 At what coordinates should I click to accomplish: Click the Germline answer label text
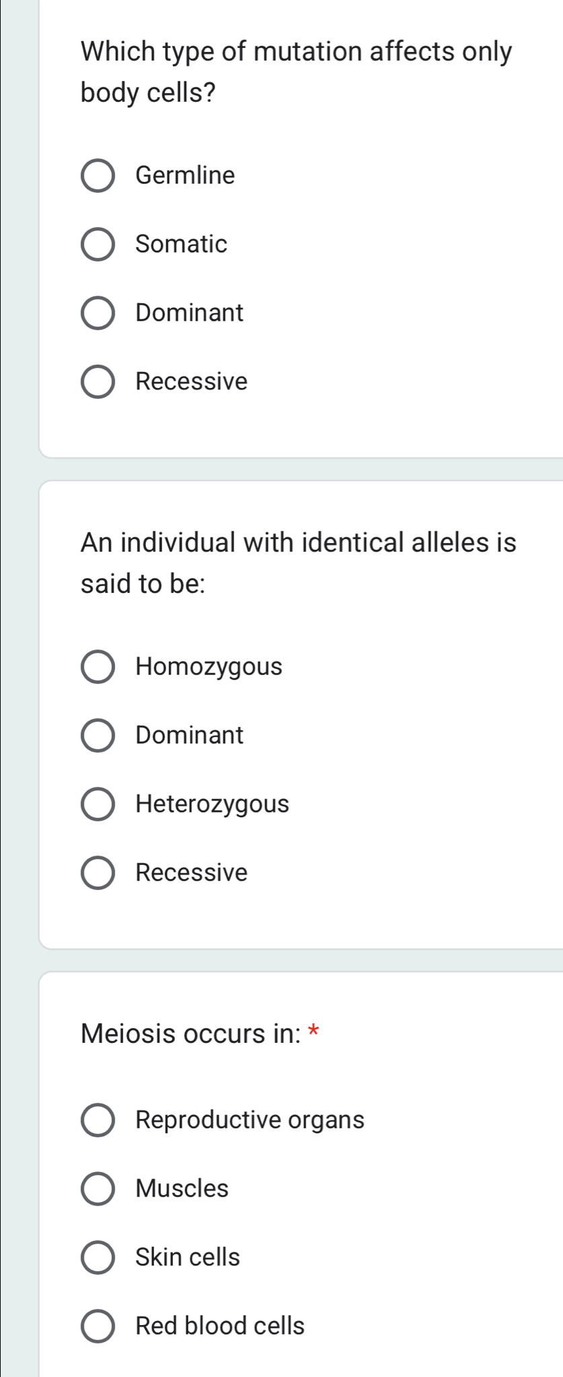(x=184, y=177)
